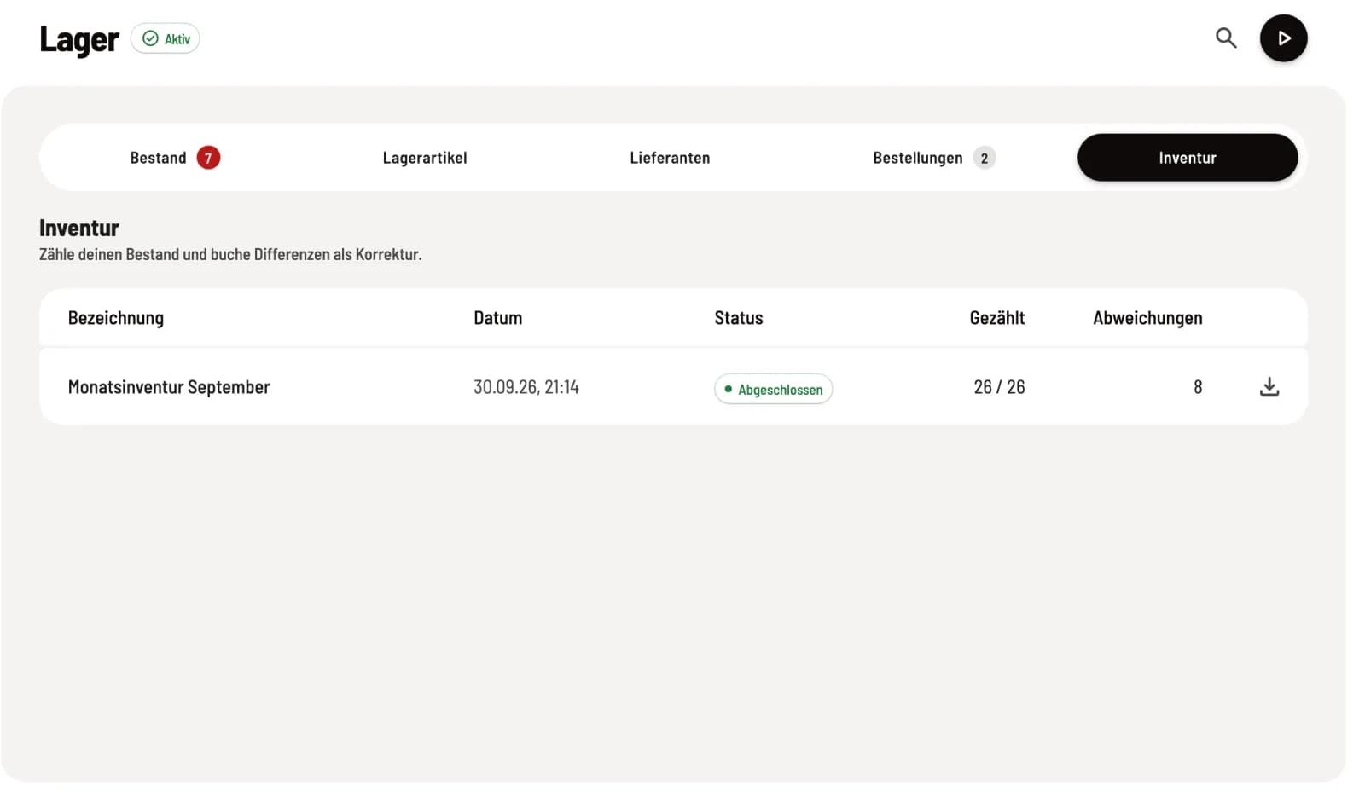Click the Bezeichnung column header
This screenshot has width=1365, height=793.
click(x=116, y=318)
